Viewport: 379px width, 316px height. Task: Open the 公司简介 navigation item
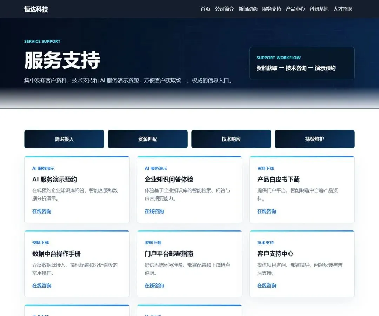[224, 9]
